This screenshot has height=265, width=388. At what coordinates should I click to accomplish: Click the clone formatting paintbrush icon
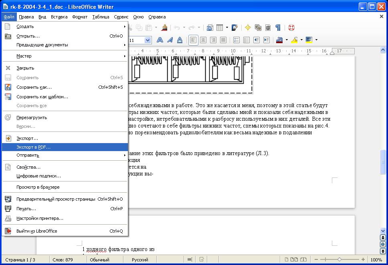pyautogui.click(x=164, y=28)
